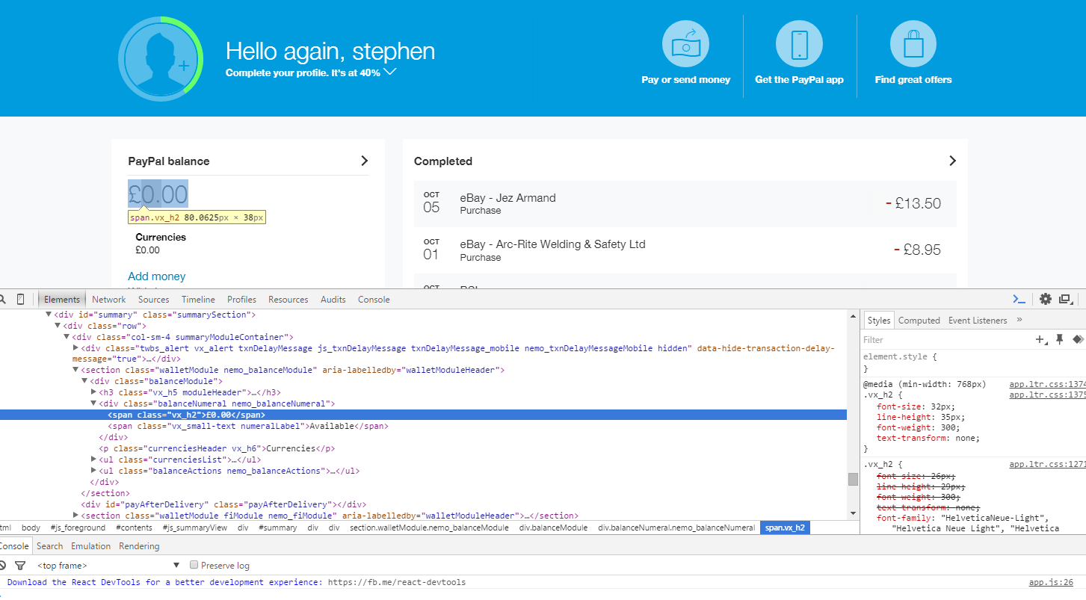Click the Add money link
1086x600 pixels.
(x=157, y=276)
